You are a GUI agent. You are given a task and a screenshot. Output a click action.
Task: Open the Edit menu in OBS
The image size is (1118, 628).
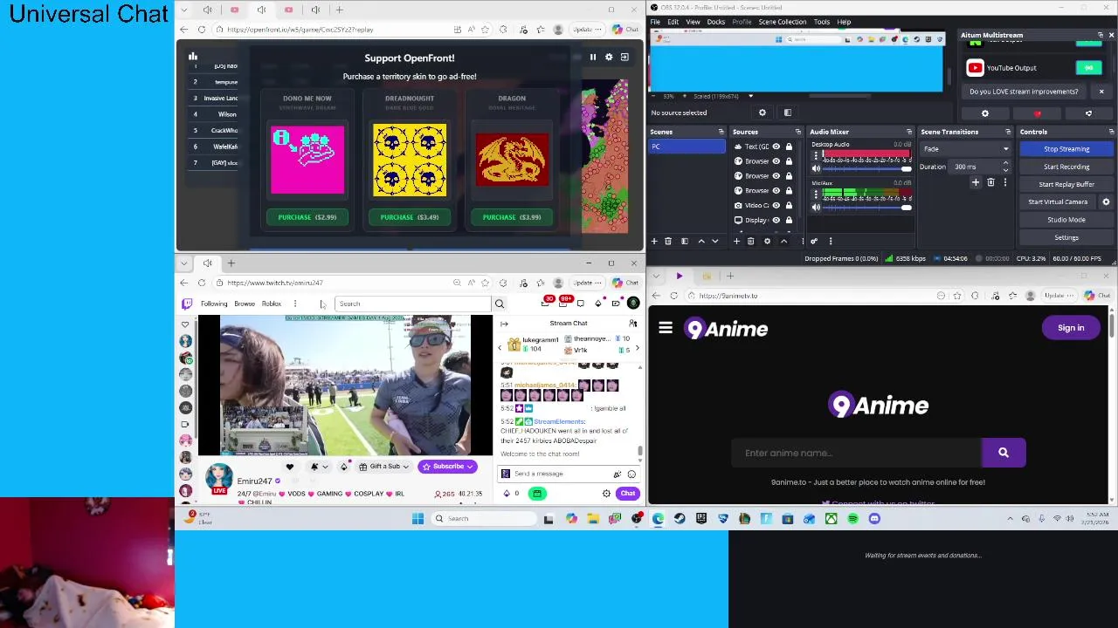coord(673,22)
